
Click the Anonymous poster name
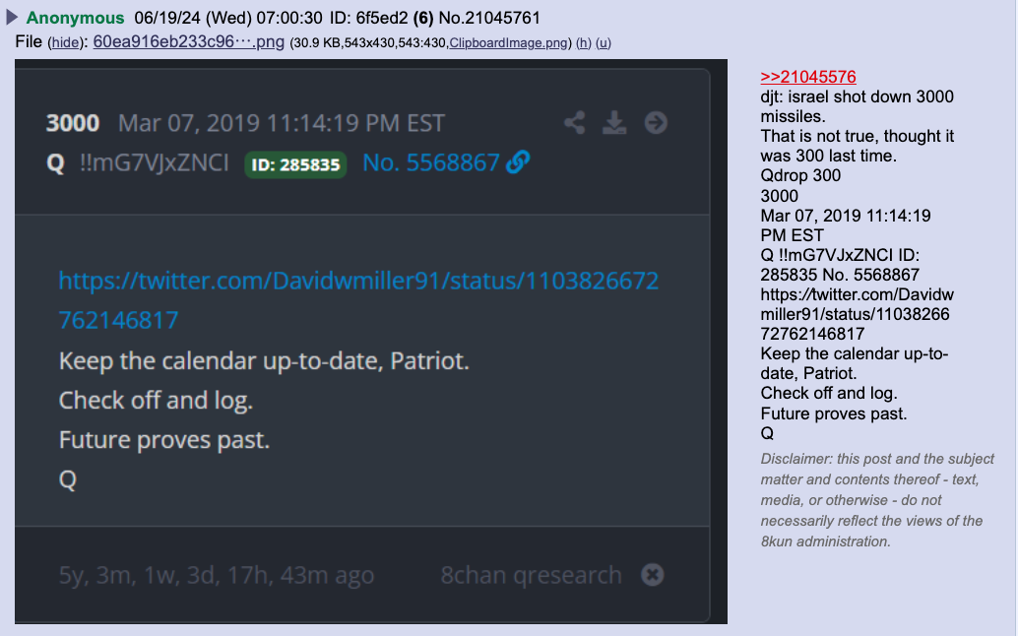[75, 18]
